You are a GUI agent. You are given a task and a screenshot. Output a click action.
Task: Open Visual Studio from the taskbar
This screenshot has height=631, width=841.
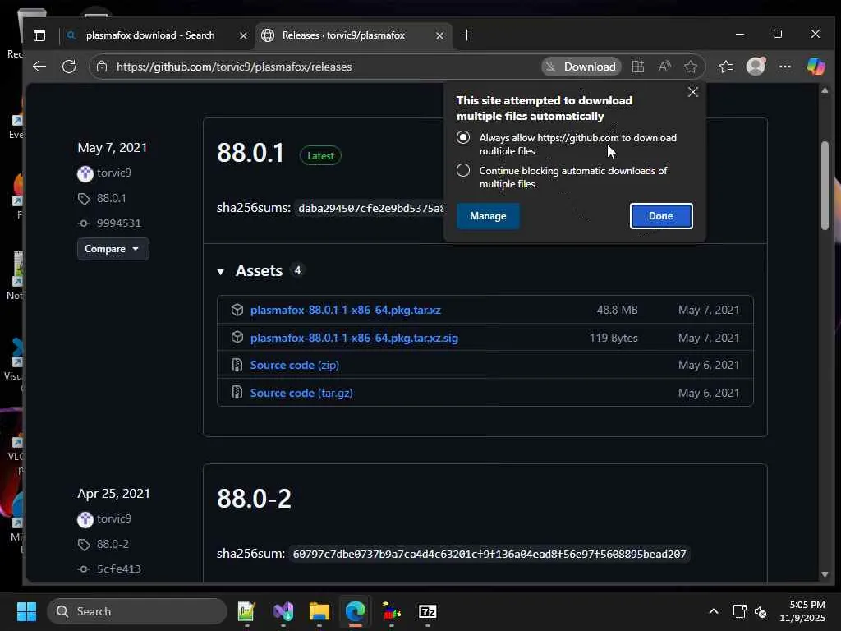(283, 611)
